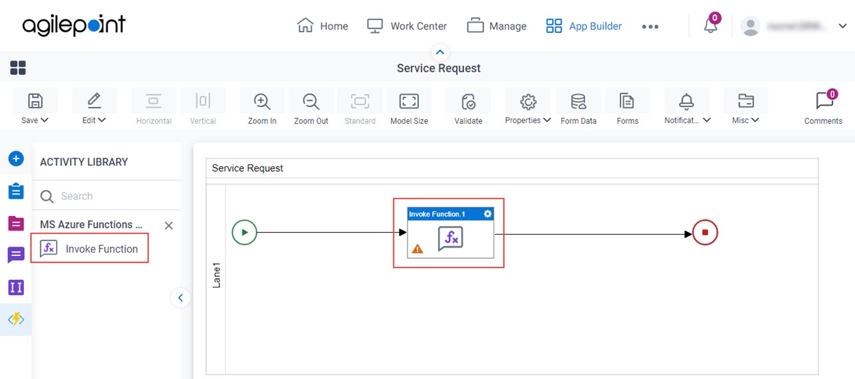This screenshot has height=379, width=855.
Task: Switch to App Builder
Action: 584,26
